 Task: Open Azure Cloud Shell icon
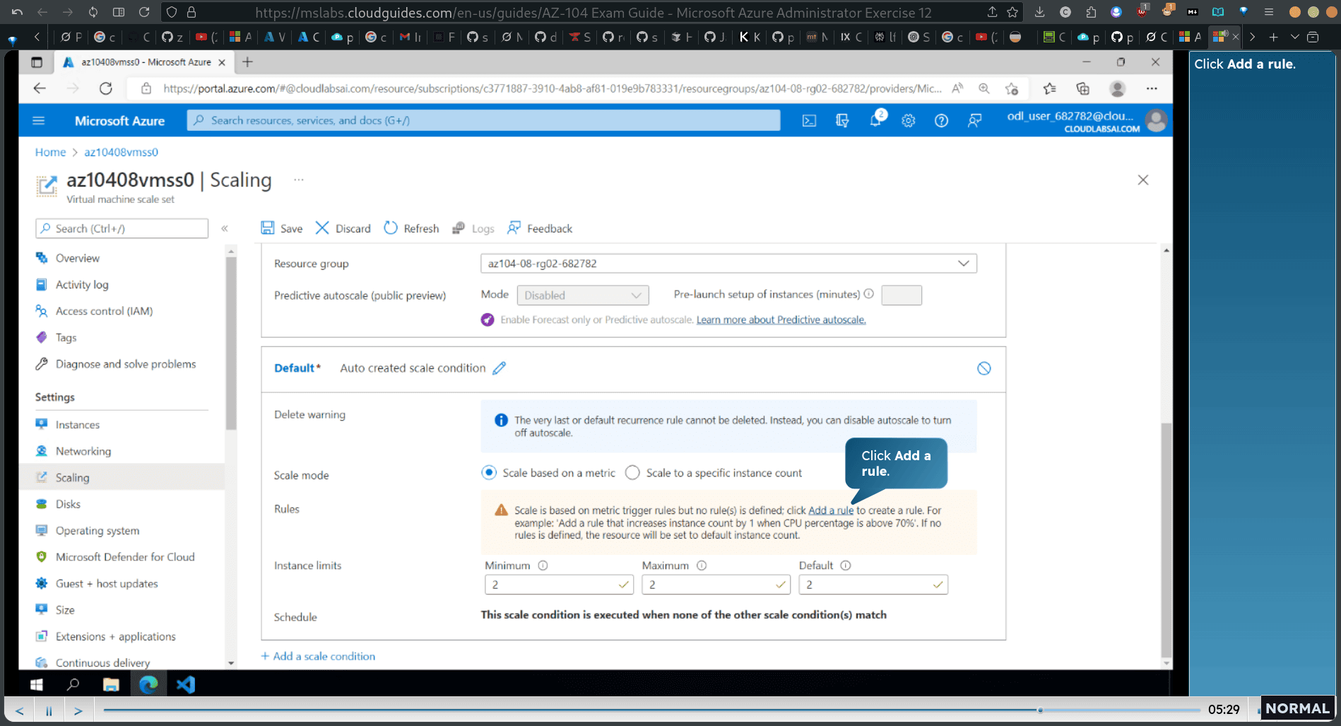point(809,121)
